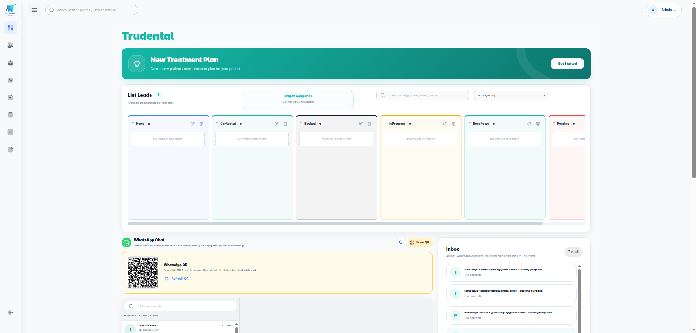Click the Patient legend label
The height and width of the screenshot is (333, 696).
132,316
